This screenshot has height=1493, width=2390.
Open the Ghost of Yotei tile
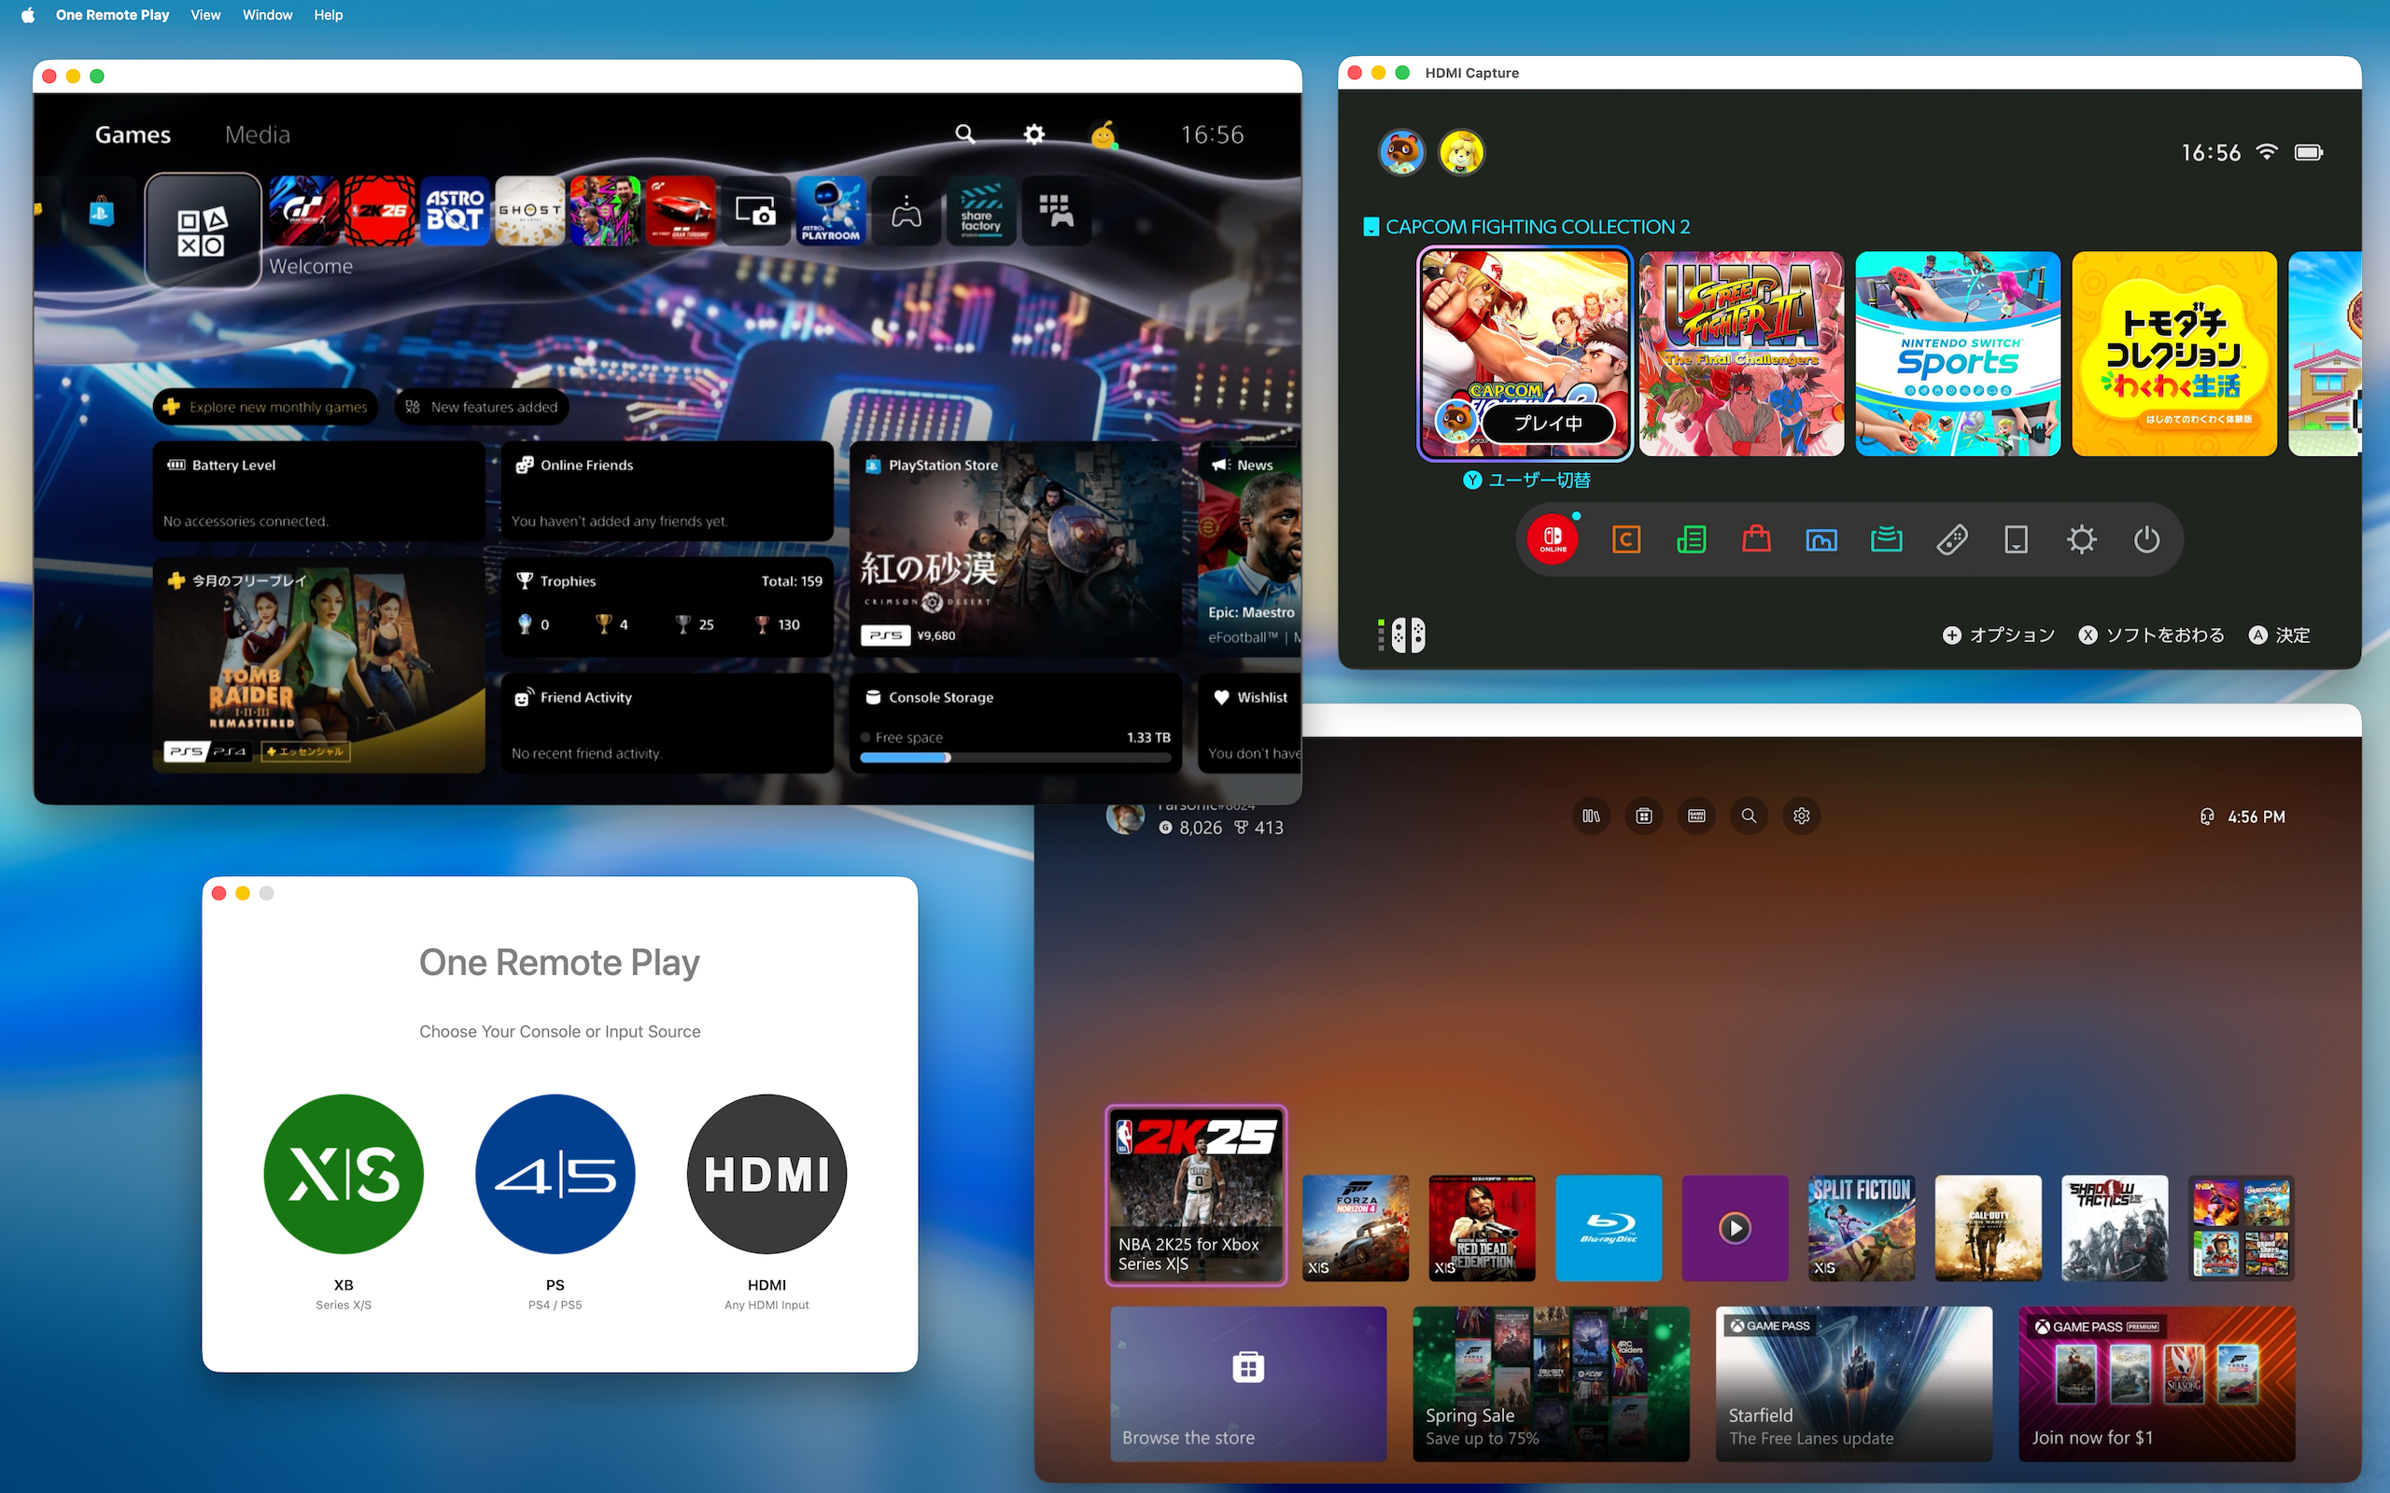[530, 211]
